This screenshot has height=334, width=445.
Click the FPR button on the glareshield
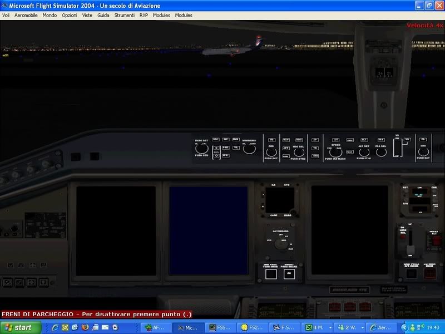226,155
